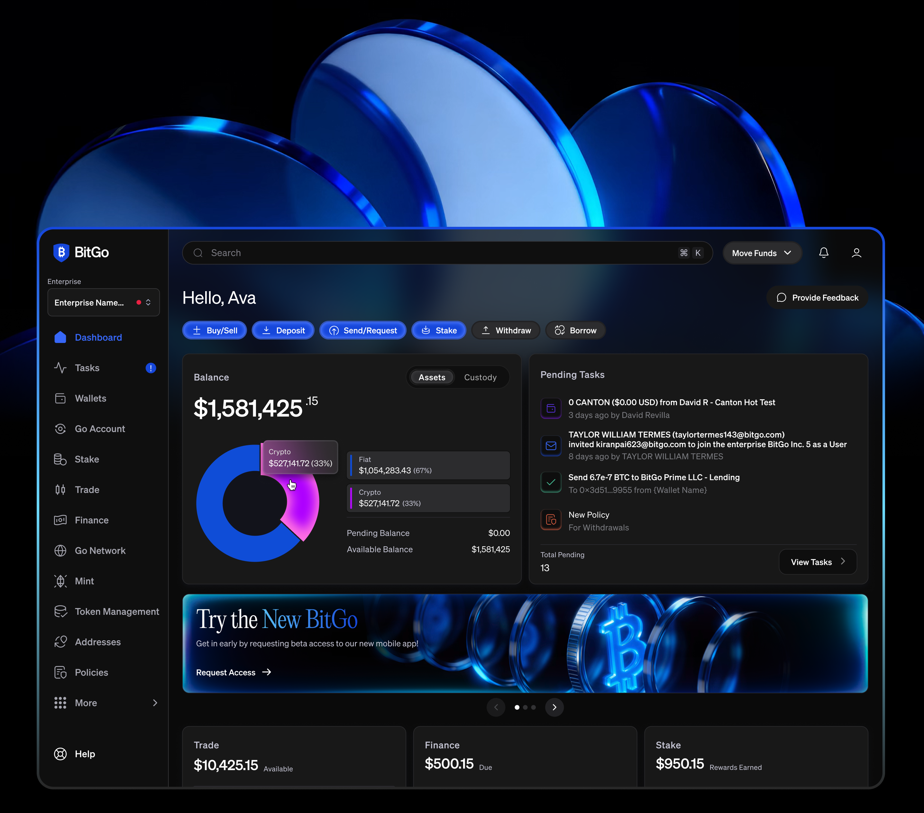The image size is (924, 813).
Task: Click the Tasks alert badge
Action: 151,368
